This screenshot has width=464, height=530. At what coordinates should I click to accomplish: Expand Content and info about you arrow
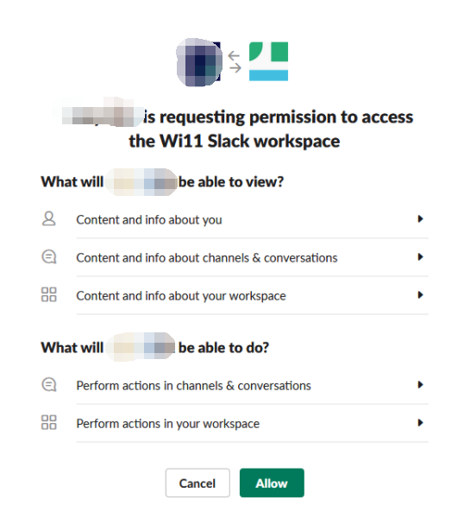pos(420,218)
